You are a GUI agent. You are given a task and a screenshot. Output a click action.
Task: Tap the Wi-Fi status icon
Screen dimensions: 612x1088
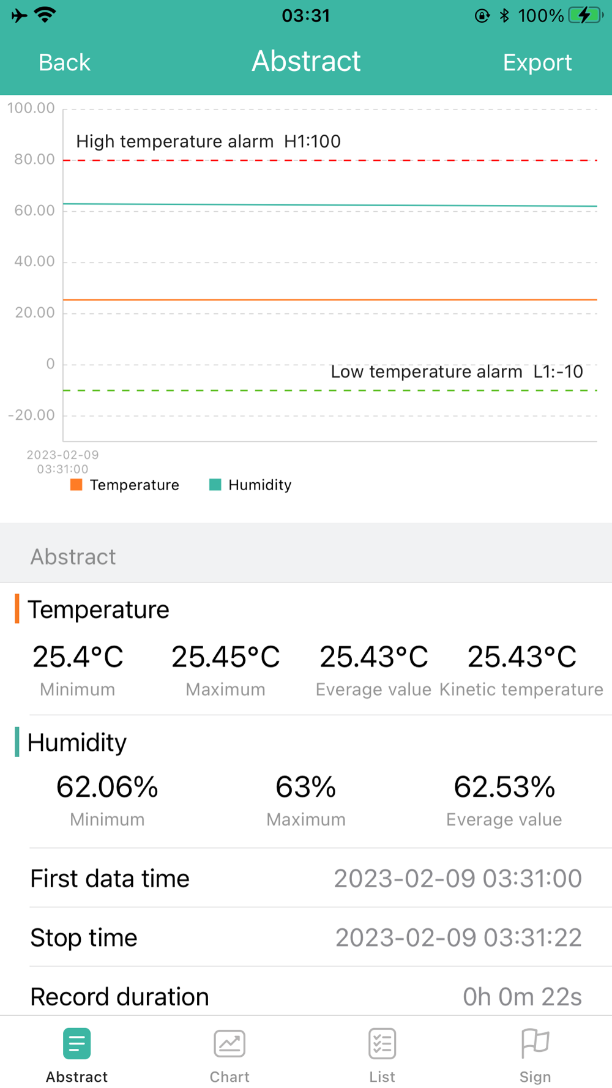tap(45, 15)
